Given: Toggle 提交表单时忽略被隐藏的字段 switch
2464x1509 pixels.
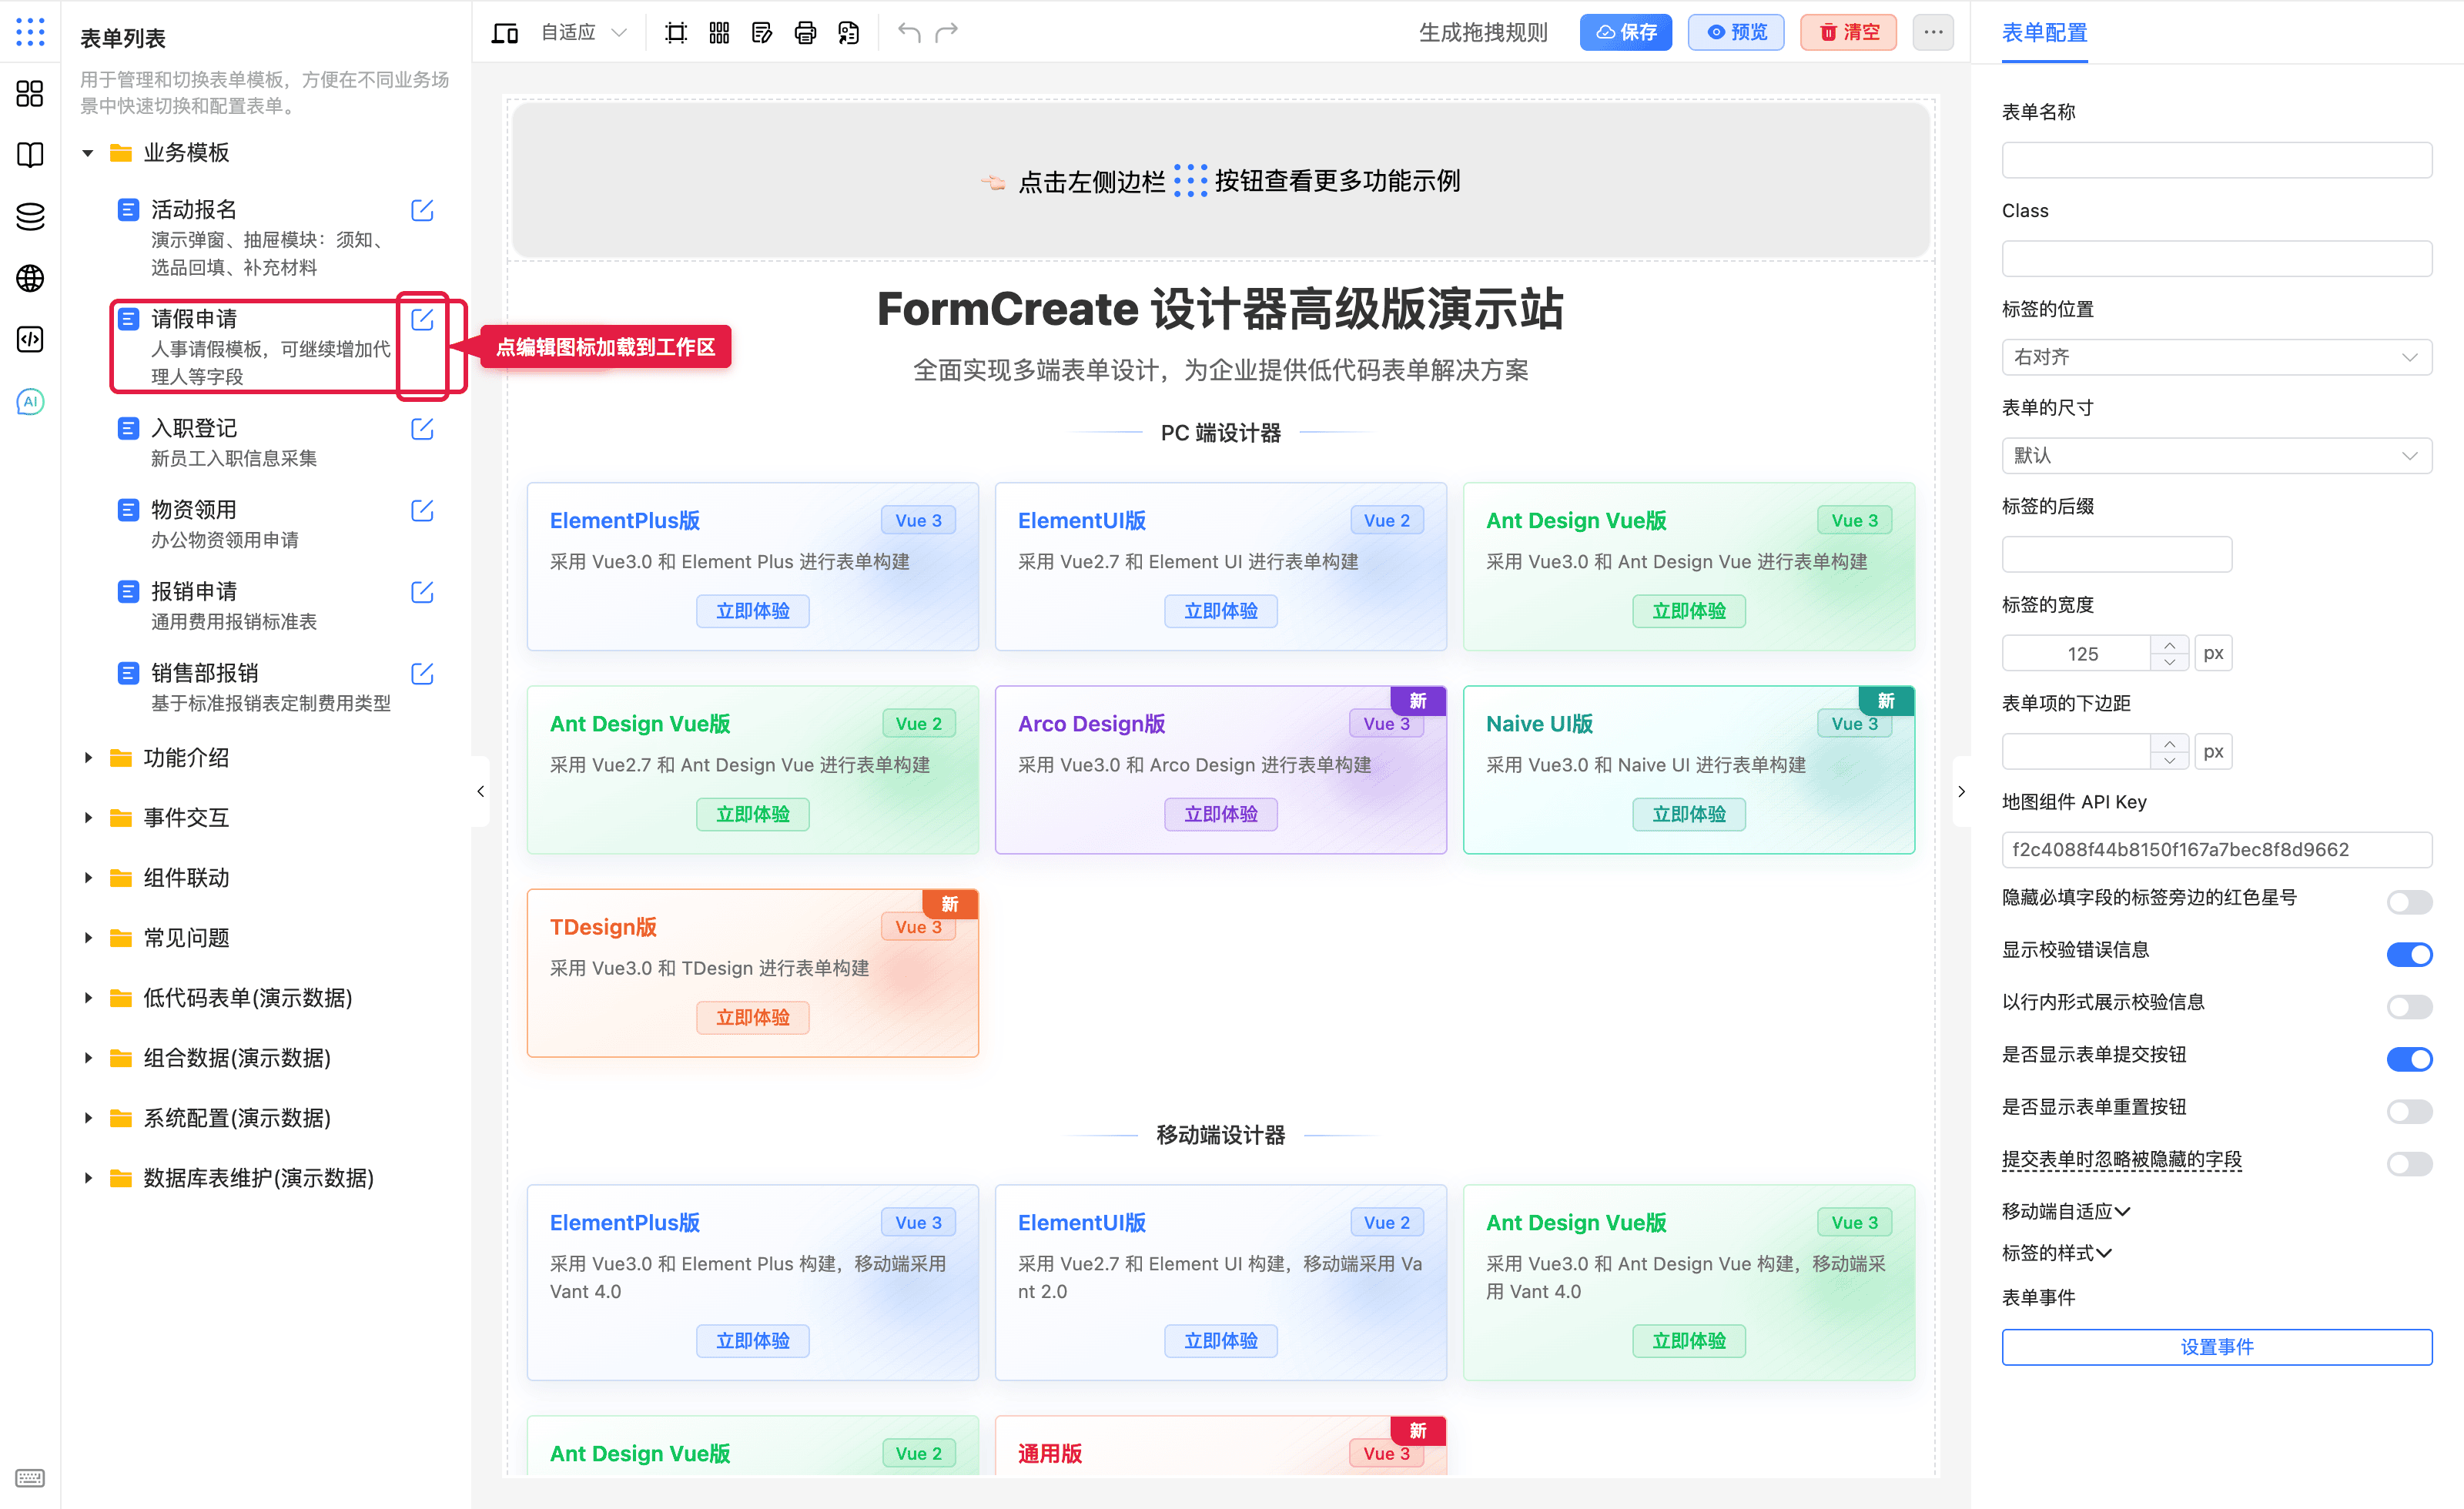Looking at the screenshot, I should [x=2409, y=1164].
